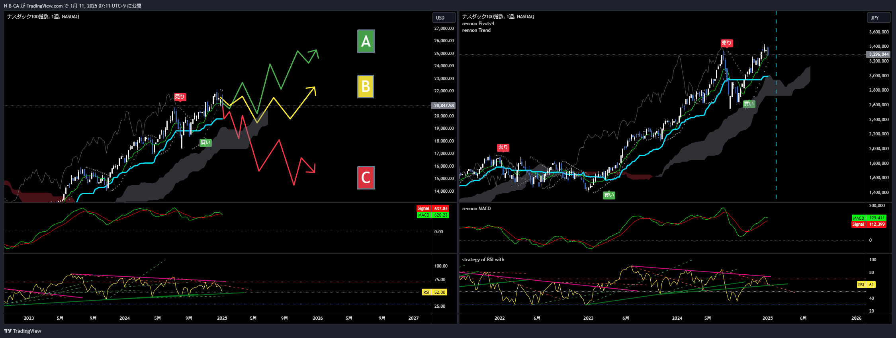Click the Signal 637.84 value tag
Screen dimensions: 896x338
click(433, 209)
